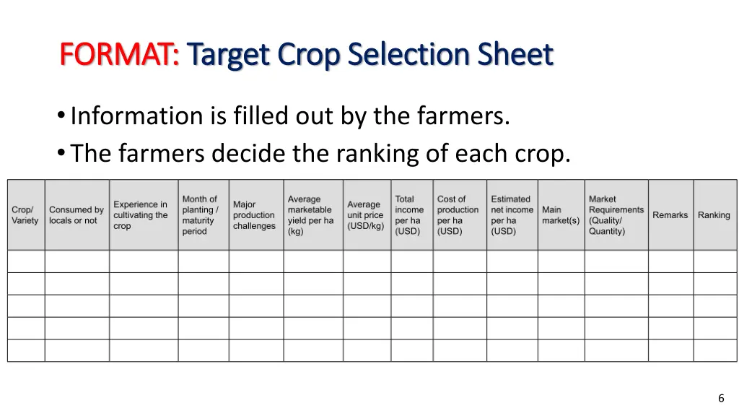This screenshot has width=739, height=416.
Task: Click the "Average marketable yield per ha" header
Action: pos(311,215)
